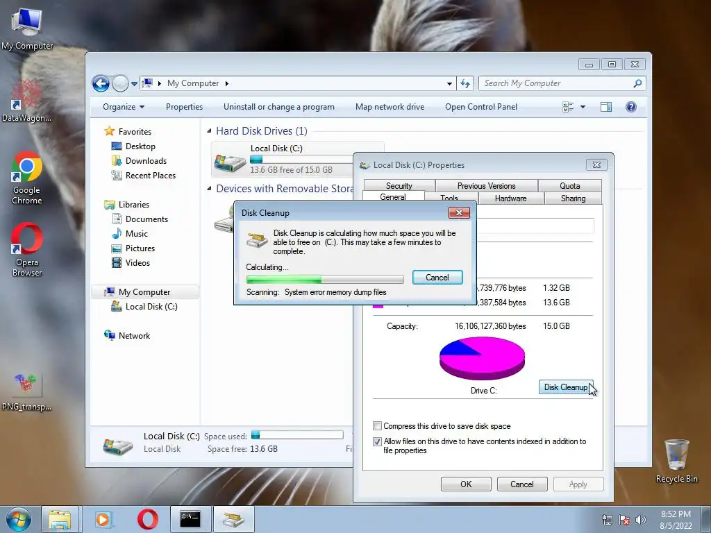The image size is (711, 533).
Task: Click the Disk Cleanup button in Properties
Action: point(565,387)
